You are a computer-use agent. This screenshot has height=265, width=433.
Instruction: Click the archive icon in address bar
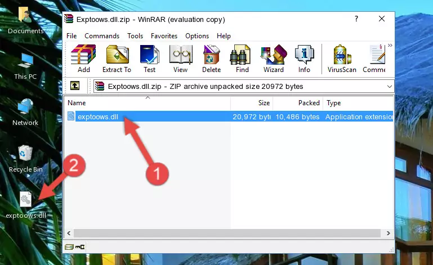(100, 86)
